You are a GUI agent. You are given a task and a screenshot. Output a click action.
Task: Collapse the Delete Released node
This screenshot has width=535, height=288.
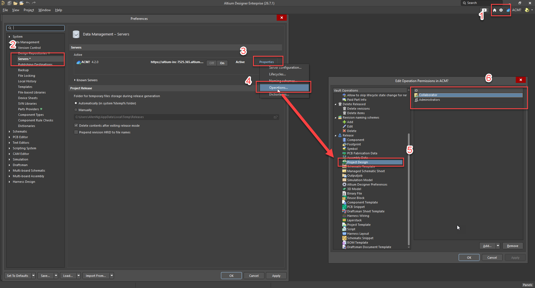pos(335,104)
